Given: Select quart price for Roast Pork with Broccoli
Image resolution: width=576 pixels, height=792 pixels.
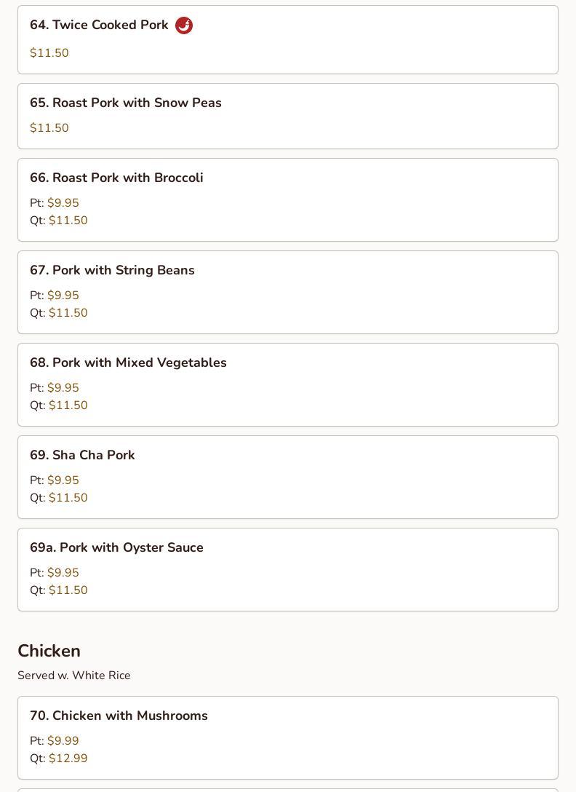Looking at the screenshot, I should pos(68,221).
